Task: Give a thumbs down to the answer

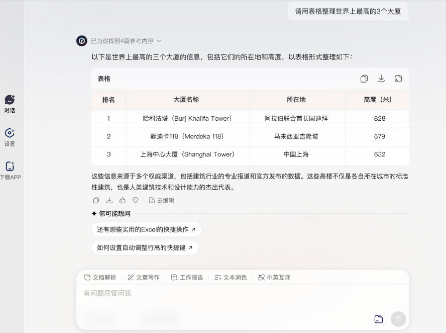Action: (x=136, y=200)
